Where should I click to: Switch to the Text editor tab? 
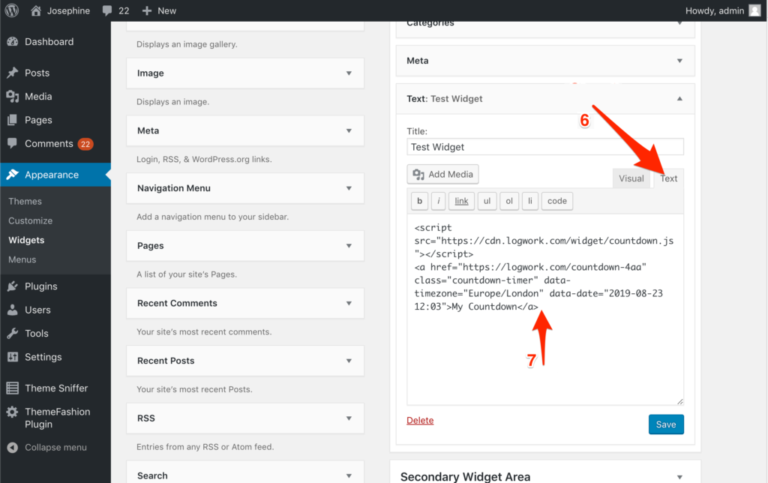coord(668,178)
